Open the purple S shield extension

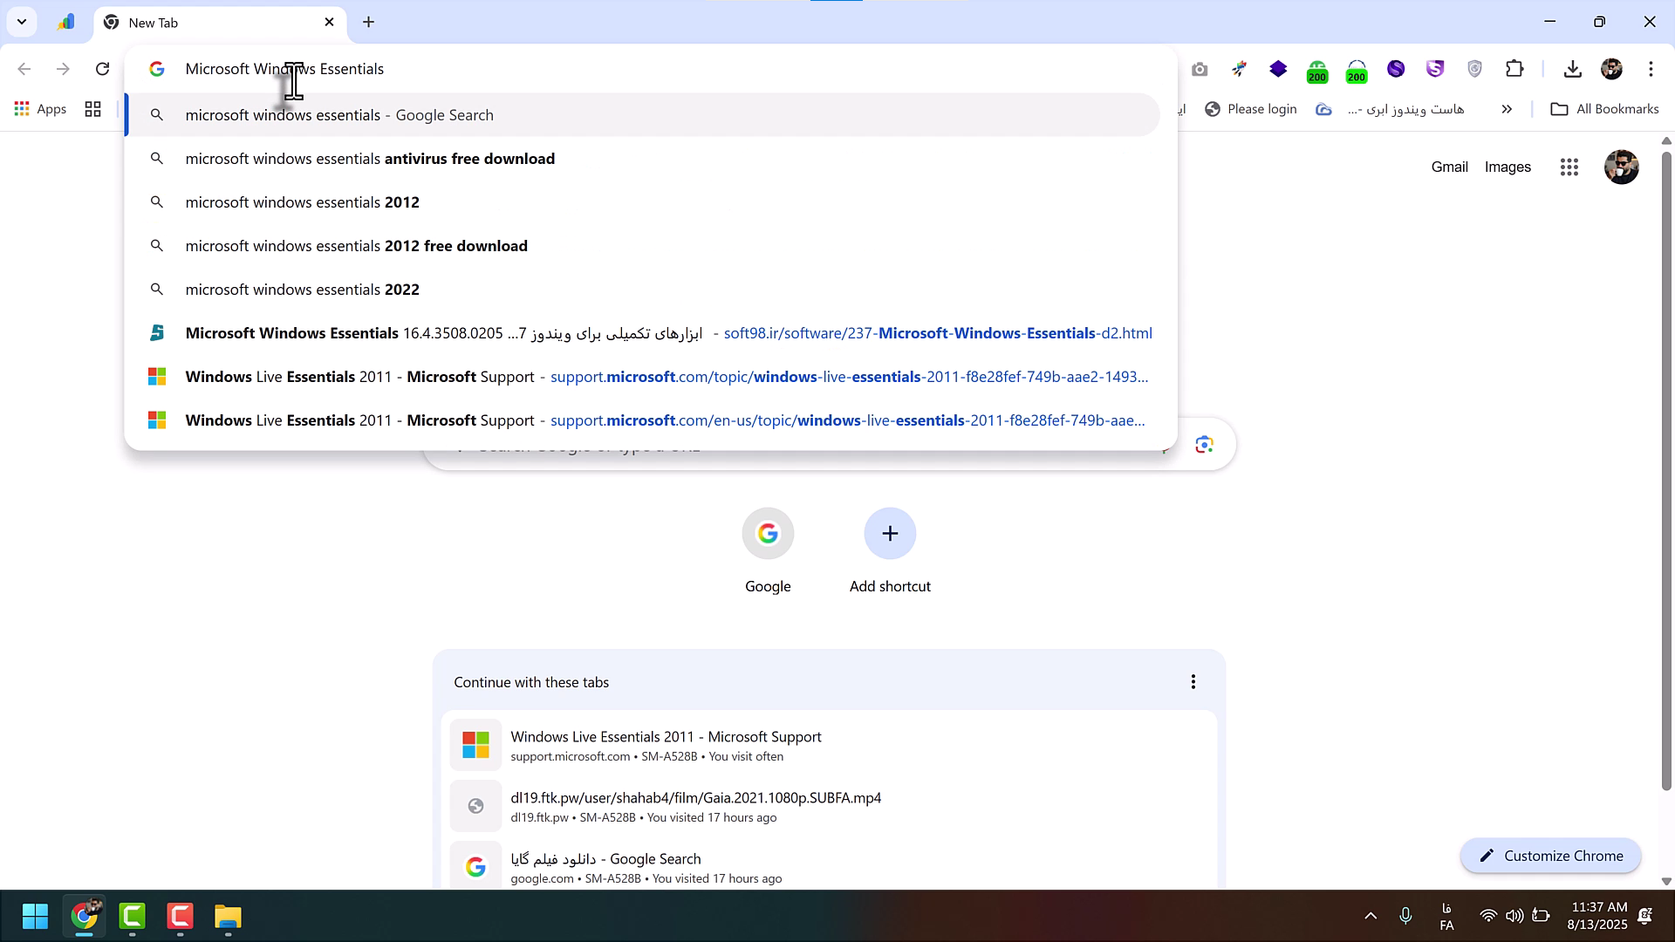(x=1435, y=69)
